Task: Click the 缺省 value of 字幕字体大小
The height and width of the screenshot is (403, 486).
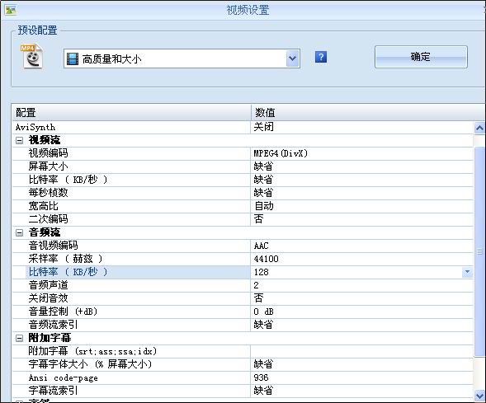Action: [x=263, y=364]
